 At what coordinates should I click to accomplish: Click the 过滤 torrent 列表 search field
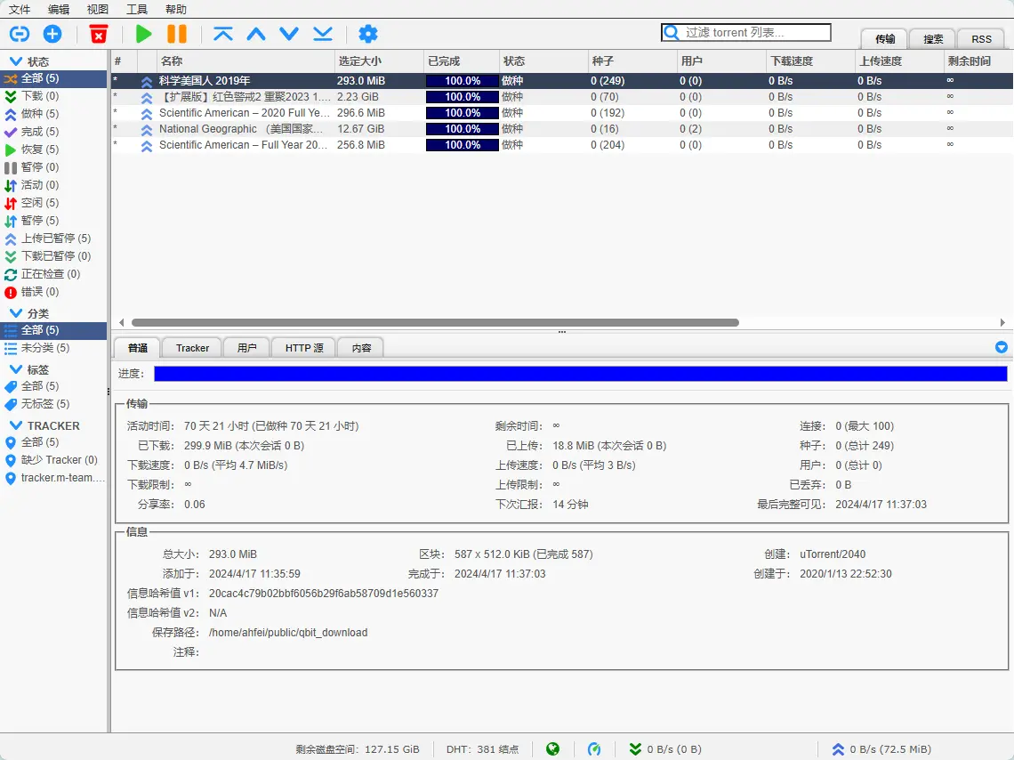[x=755, y=33]
